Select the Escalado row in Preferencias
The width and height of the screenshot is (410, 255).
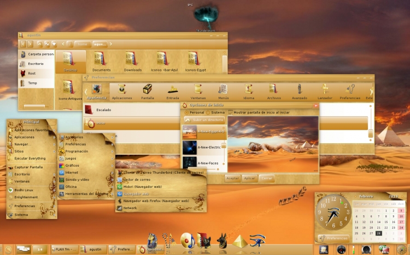(x=132, y=110)
